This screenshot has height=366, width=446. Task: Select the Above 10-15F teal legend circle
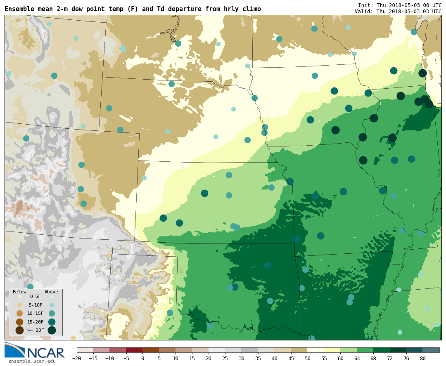pyautogui.click(x=52, y=314)
